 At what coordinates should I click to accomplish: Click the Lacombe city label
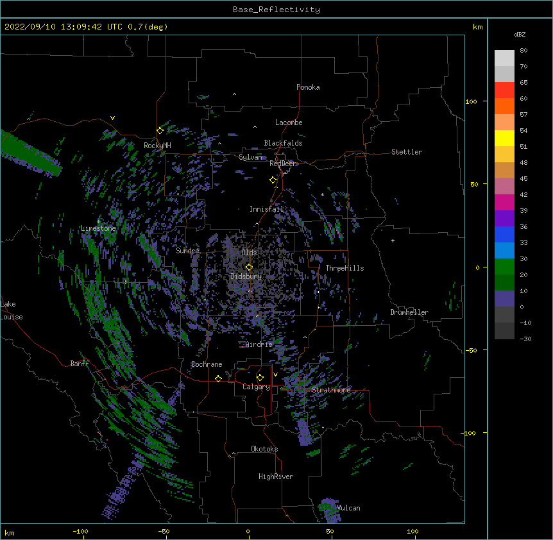click(289, 122)
